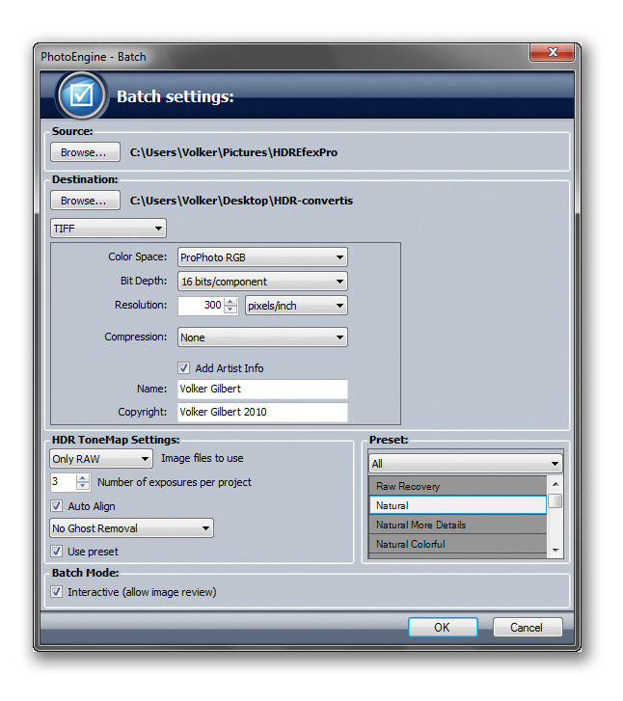
Task: Click the preset list scroll up arrow
Action: (555, 484)
